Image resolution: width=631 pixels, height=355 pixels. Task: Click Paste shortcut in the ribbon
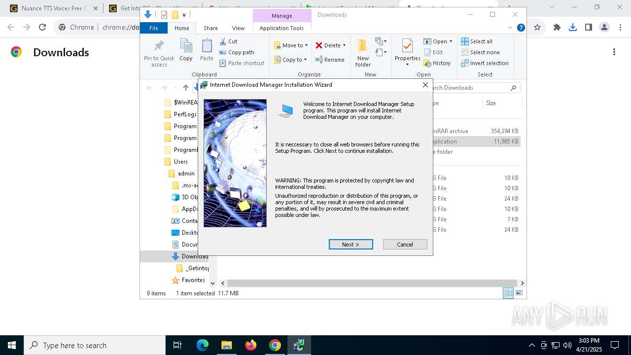click(x=242, y=63)
